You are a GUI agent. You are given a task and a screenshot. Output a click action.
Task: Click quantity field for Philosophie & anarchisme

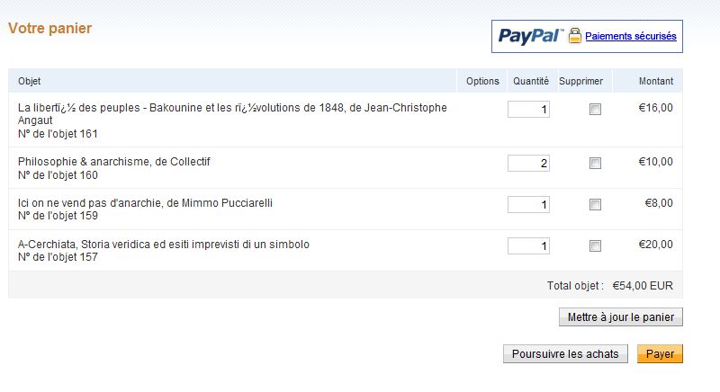click(x=528, y=164)
